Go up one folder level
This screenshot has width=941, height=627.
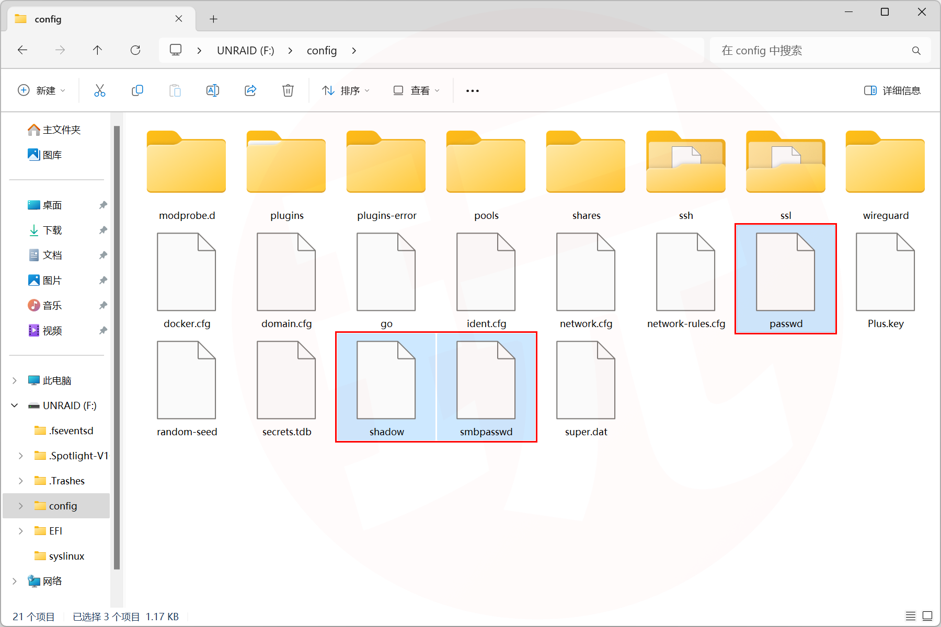(97, 50)
